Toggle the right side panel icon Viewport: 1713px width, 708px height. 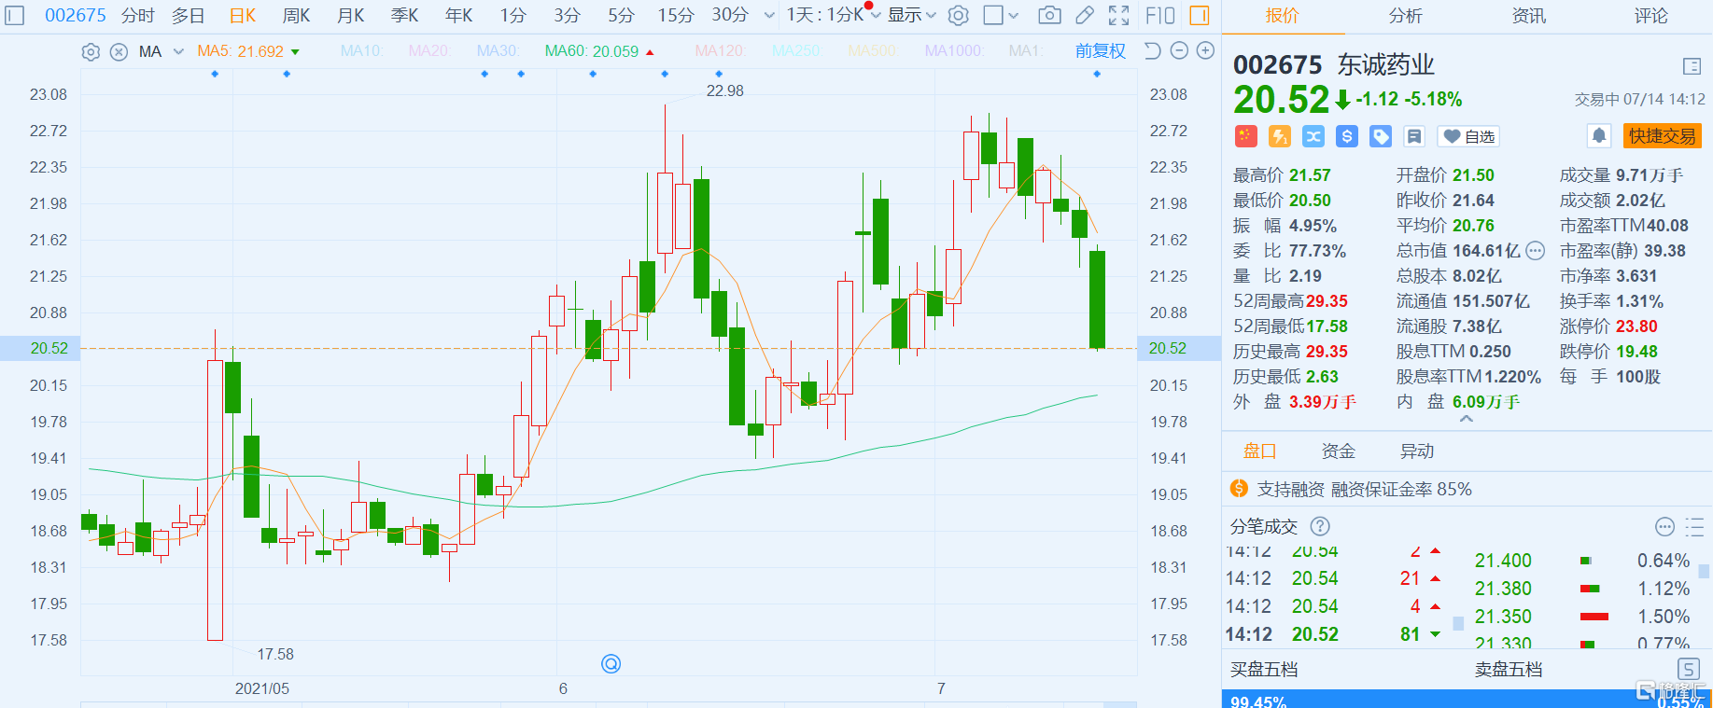click(1200, 15)
